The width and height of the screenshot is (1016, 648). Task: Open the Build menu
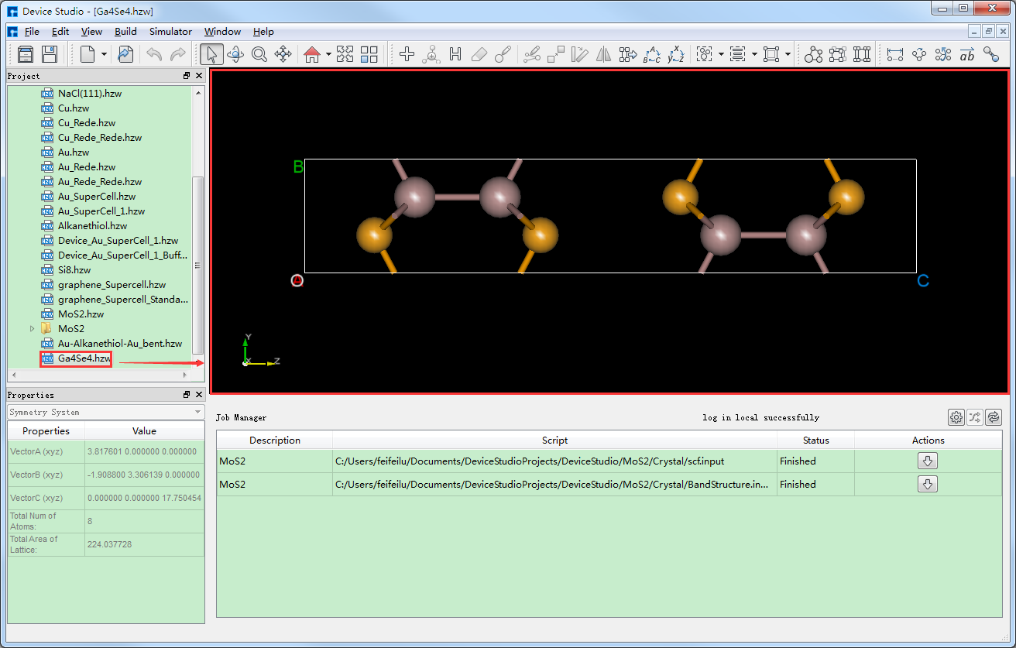point(125,32)
